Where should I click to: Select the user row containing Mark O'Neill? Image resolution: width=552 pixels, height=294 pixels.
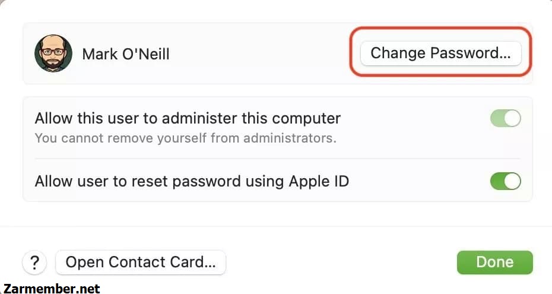tap(277, 53)
